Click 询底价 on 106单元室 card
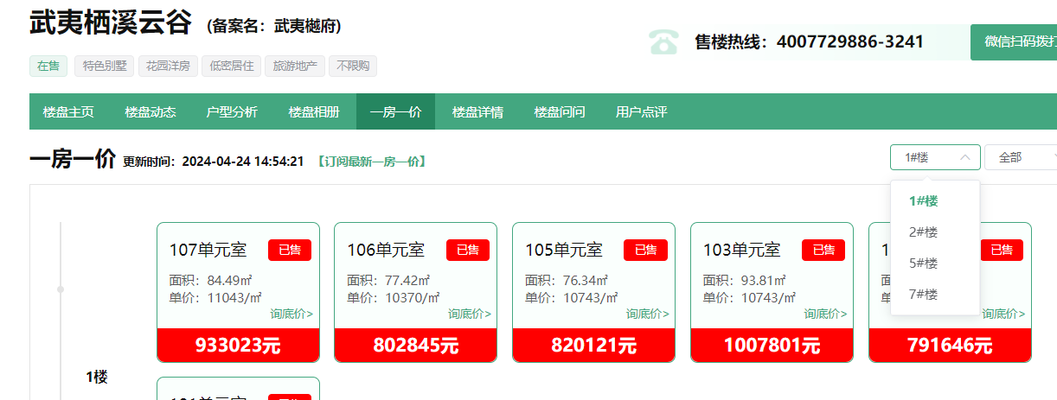 point(470,314)
